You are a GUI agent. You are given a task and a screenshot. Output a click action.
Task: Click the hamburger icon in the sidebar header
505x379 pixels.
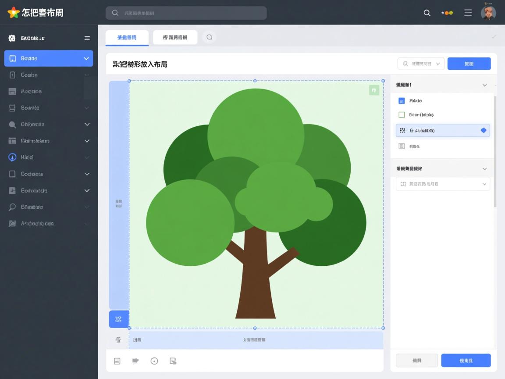87,38
